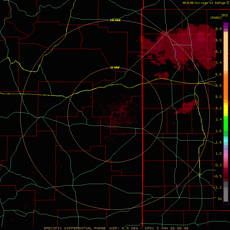Pick the pink color bar segment near 1.0

pyautogui.click(x=226, y=155)
